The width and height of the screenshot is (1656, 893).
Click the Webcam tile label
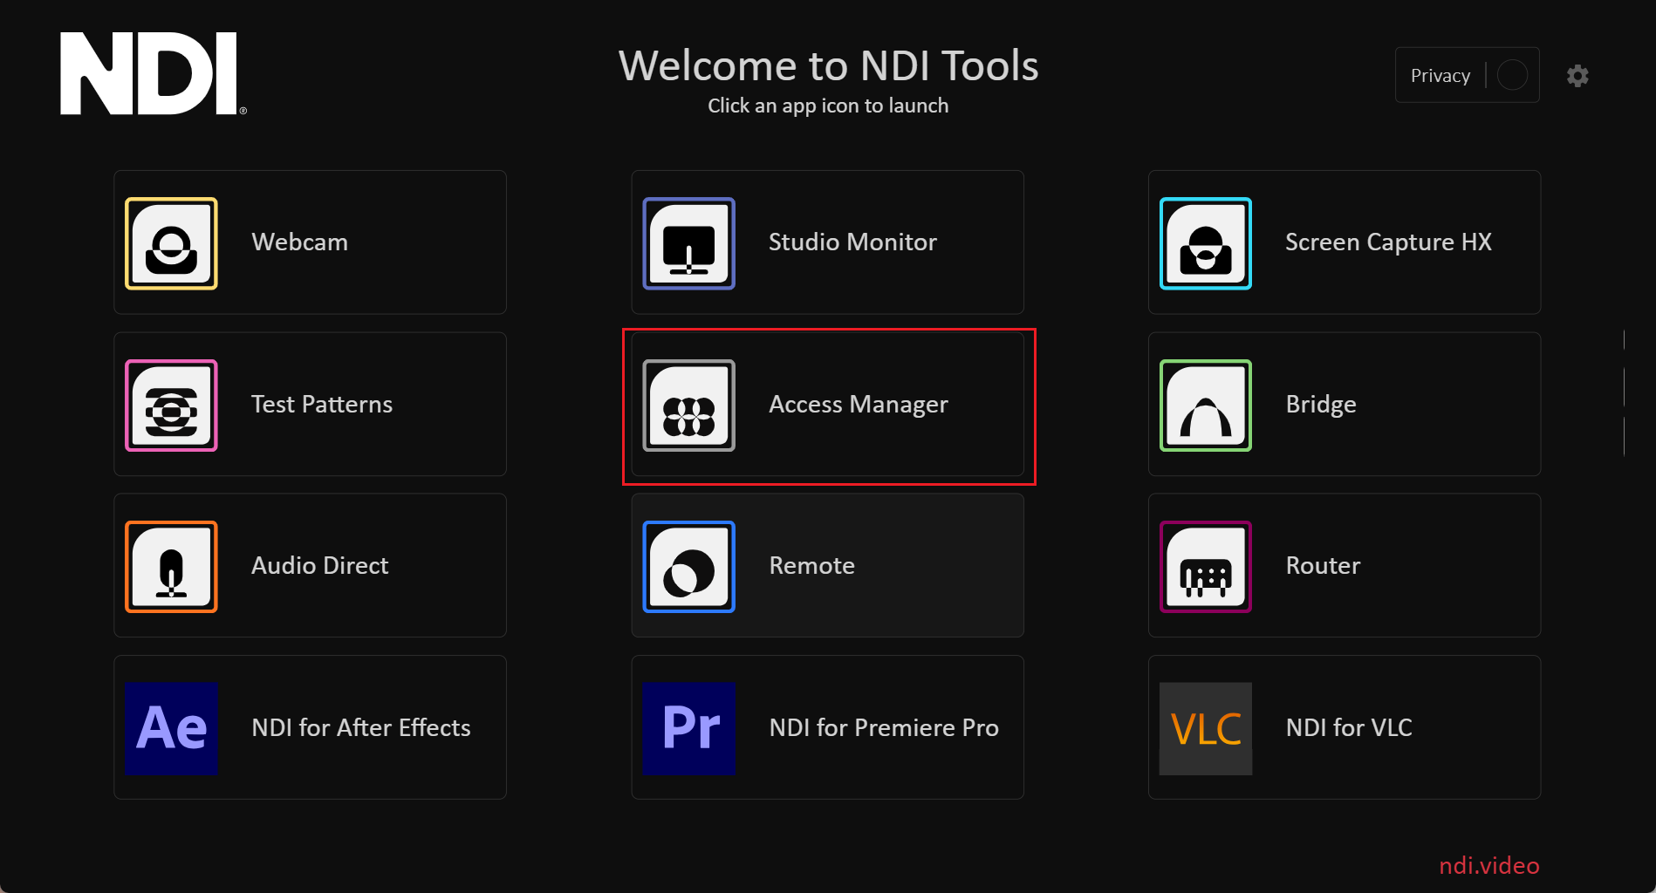(299, 242)
